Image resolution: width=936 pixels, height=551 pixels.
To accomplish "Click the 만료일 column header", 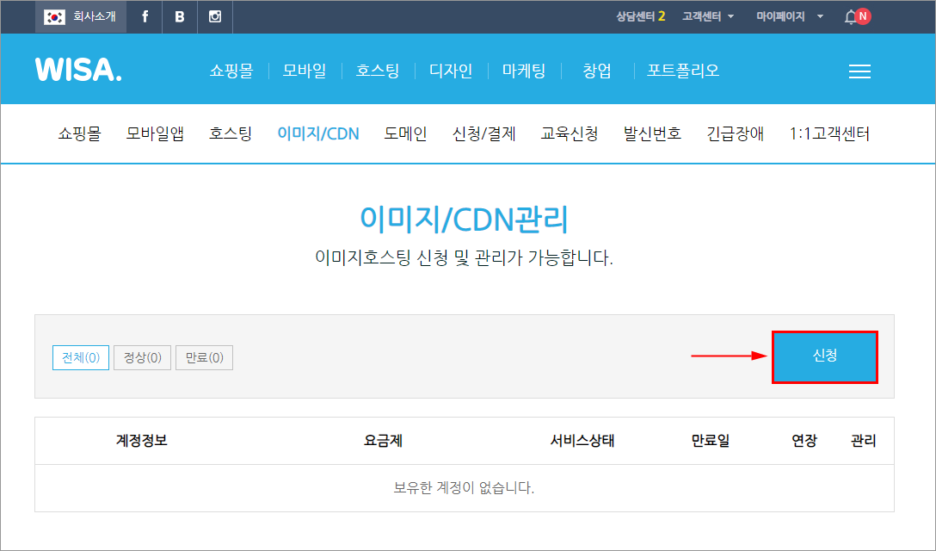I will pyautogui.click(x=711, y=441).
